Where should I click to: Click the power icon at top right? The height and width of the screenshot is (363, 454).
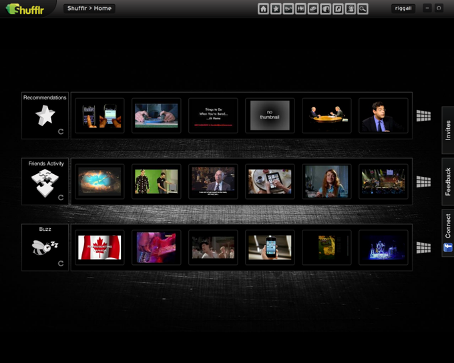coord(439,8)
